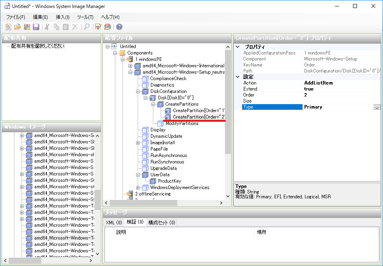Click the 説明 column header

(x=184, y=232)
